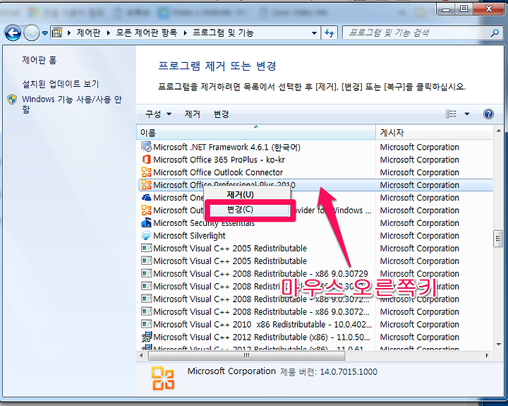Choose 제거(U) from context menu

[248, 195]
